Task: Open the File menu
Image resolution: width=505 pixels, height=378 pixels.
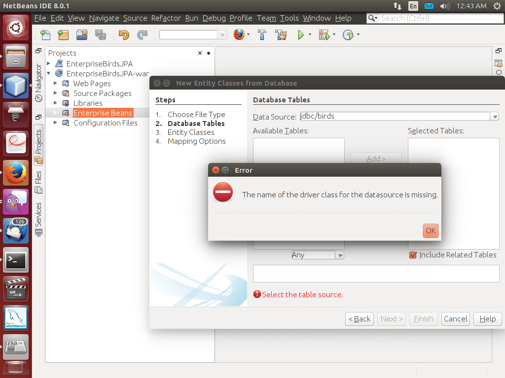Action: coord(40,18)
